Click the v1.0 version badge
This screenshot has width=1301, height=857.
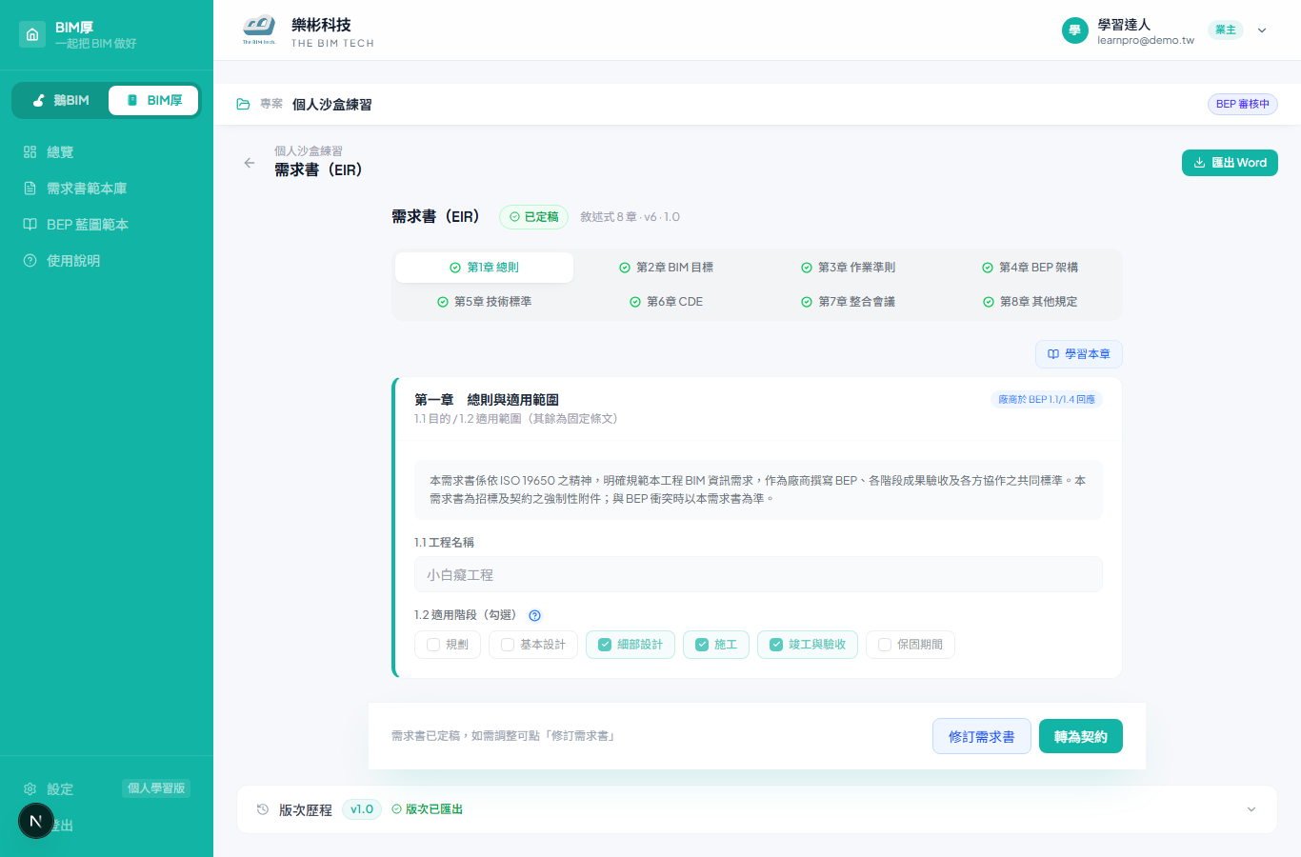362,809
